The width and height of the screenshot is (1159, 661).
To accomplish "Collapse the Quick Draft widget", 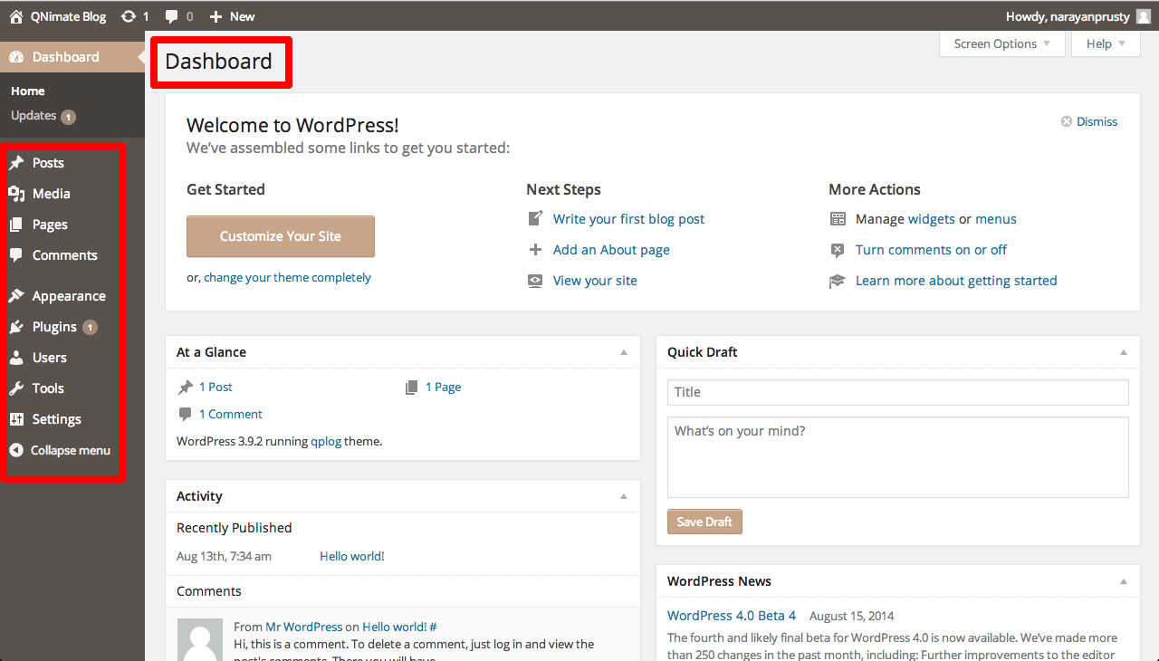I will (x=1124, y=352).
